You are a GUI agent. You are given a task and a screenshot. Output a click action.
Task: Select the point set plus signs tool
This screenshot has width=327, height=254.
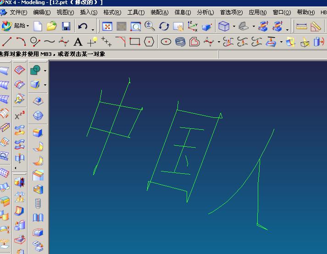point(106,42)
